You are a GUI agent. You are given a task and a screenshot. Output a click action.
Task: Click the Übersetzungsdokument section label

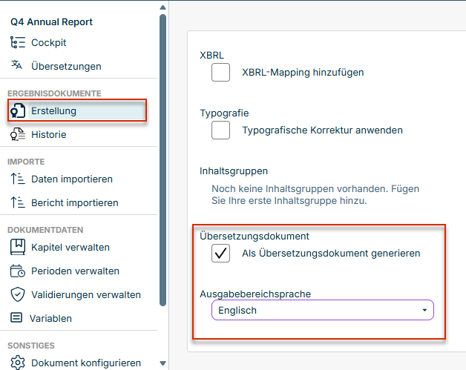click(x=255, y=236)
